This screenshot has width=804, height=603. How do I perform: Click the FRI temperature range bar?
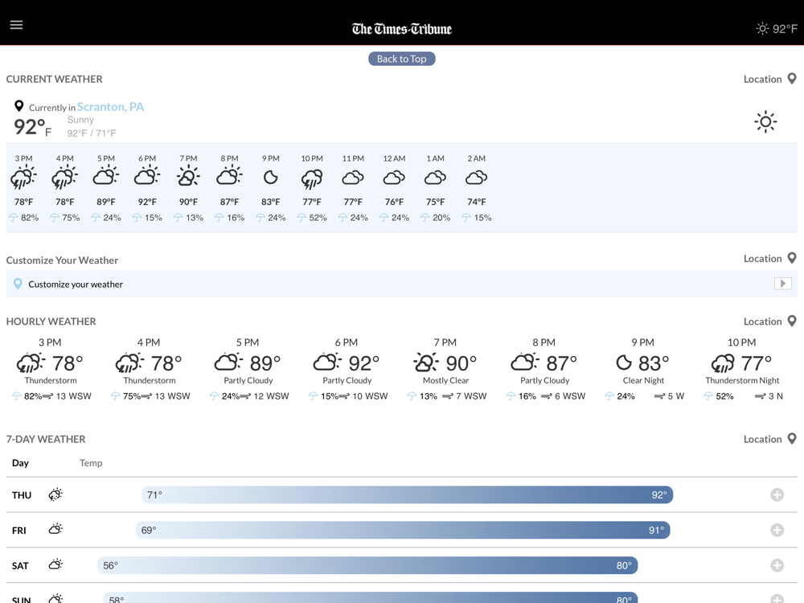click(403, 530)
